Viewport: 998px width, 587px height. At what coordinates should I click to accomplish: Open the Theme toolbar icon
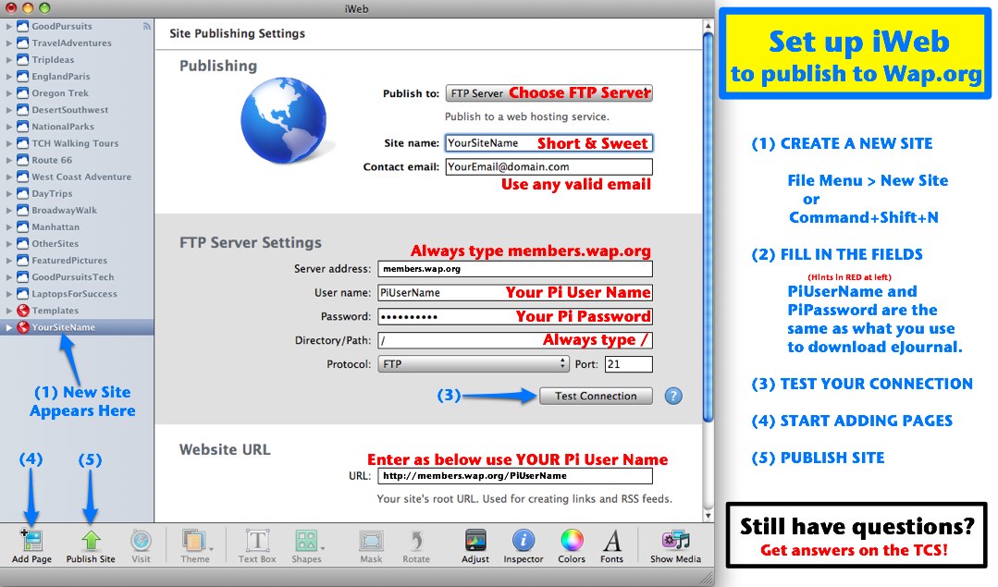[x=195, y=541]
